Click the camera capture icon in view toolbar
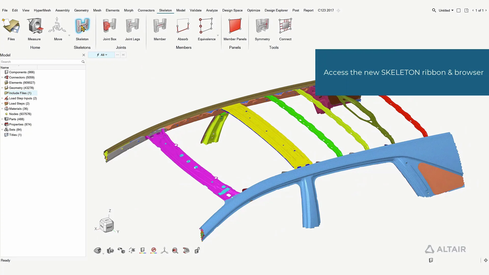489x275 pixels. (x=110, y=251)
